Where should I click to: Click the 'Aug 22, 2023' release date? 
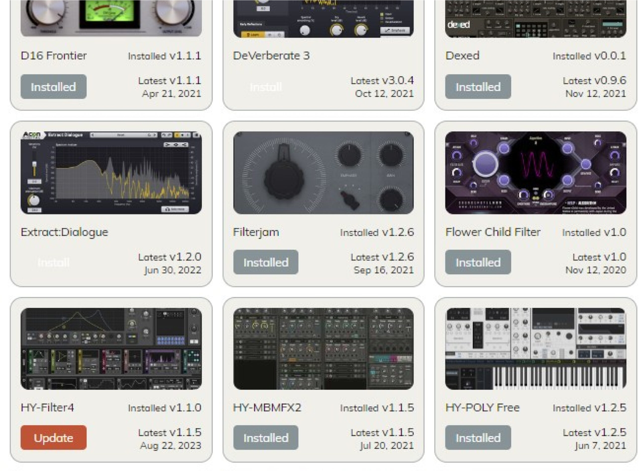171,446
